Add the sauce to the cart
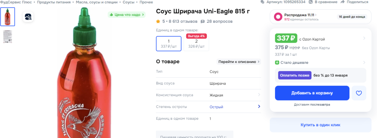377x138 pixels. pos(312,93)
